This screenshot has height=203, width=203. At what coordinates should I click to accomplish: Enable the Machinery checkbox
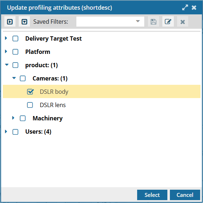click(23, 118)
